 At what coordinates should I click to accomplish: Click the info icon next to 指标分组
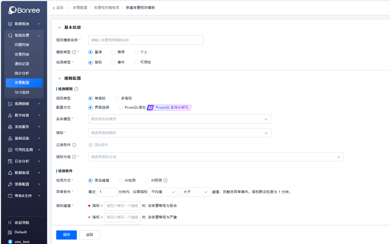pos(74,157)
